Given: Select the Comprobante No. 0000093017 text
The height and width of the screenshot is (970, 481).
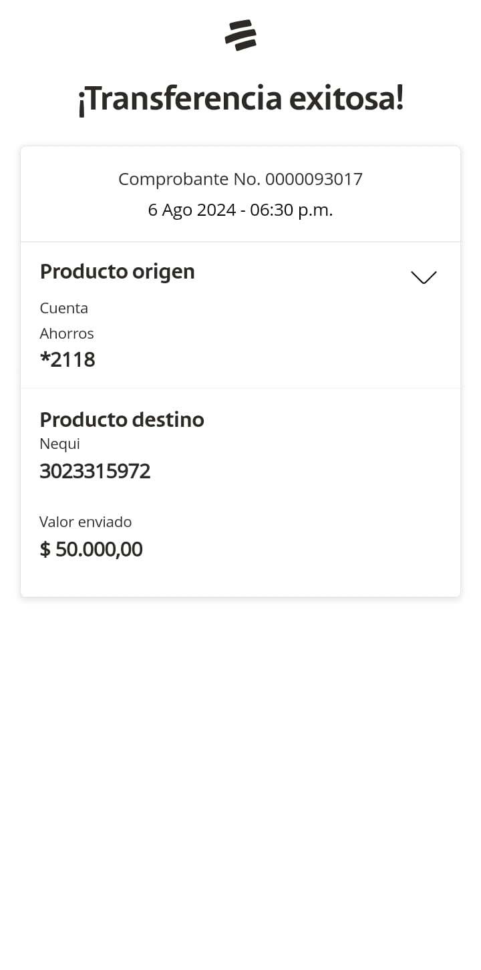Looking at the screenshot, I should coord(240,179).
